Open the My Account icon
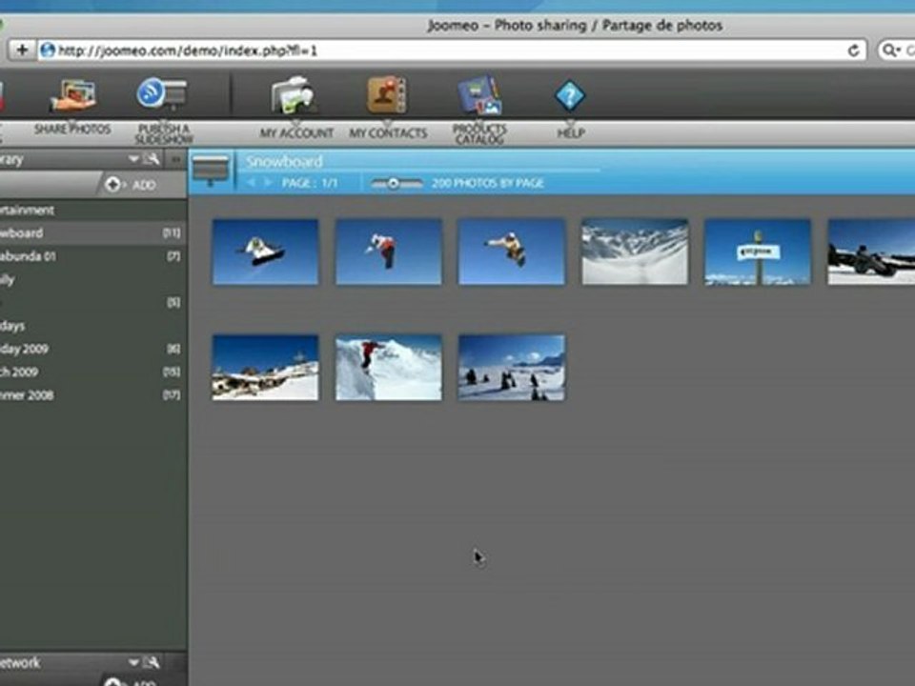 point(295,95)
